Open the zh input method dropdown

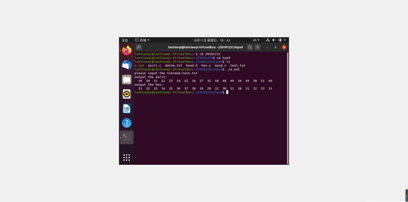pos(256,40)
